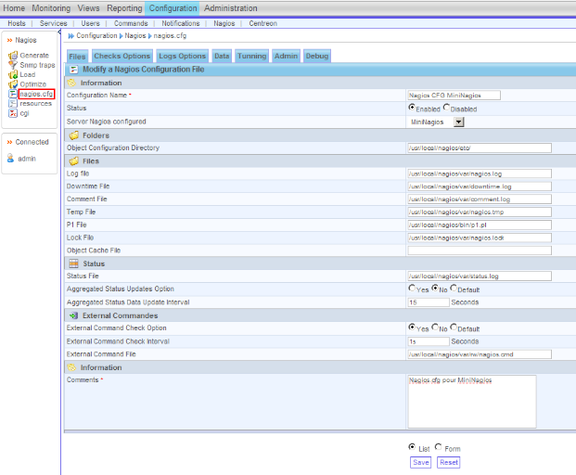This screenshot has height=475, width=576.
Task: Click the nagios.cfg file icon
Action: point(12,94)
